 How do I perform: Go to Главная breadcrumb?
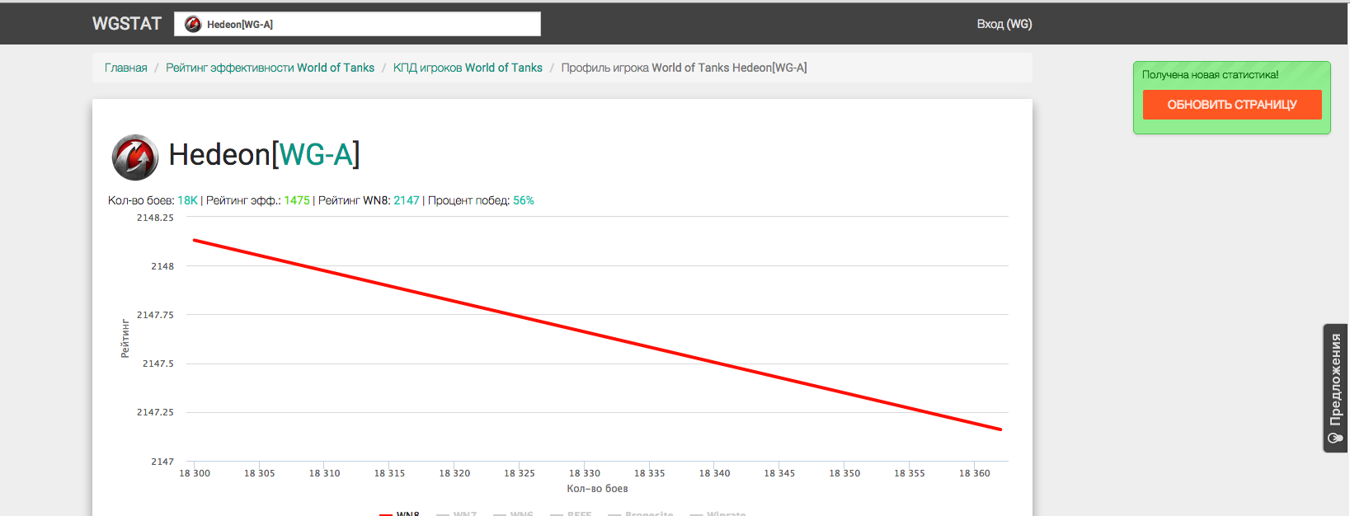click(x=126, y=68)
